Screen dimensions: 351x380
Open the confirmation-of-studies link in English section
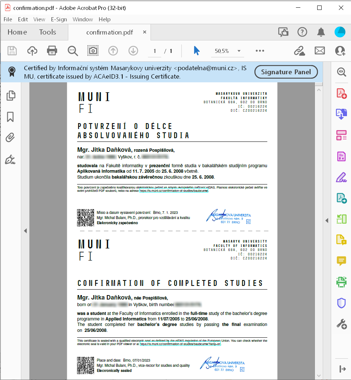[180, 344]
